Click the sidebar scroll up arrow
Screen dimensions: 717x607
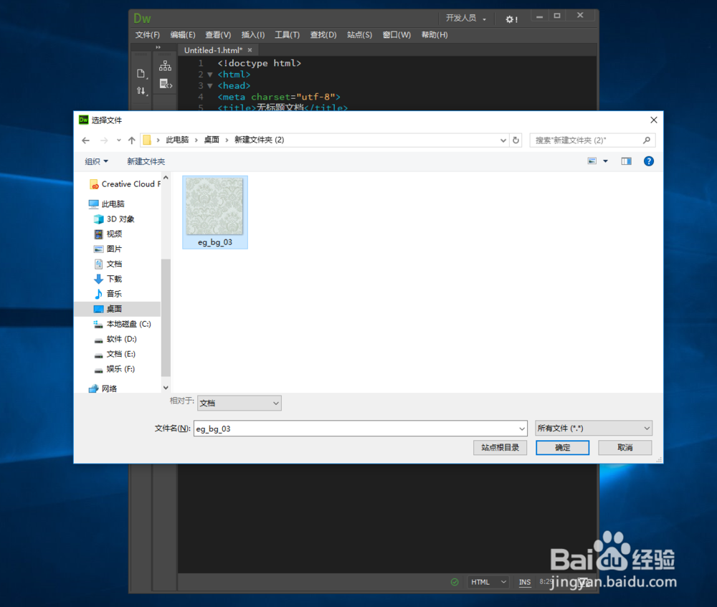point(166,178)
